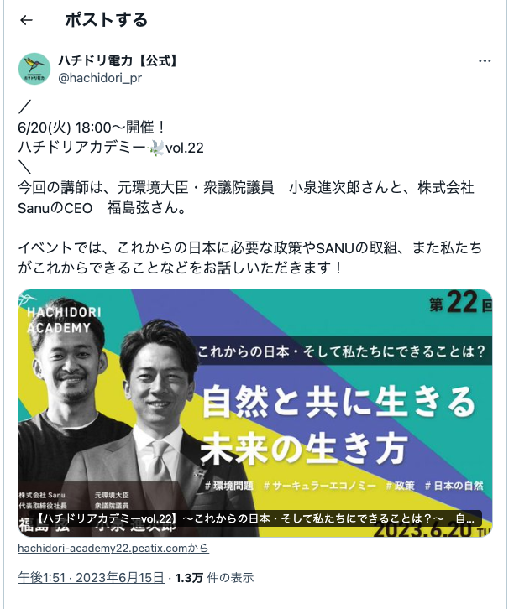Click the hachidori-academy22.peatix.com link

[113, 548]
